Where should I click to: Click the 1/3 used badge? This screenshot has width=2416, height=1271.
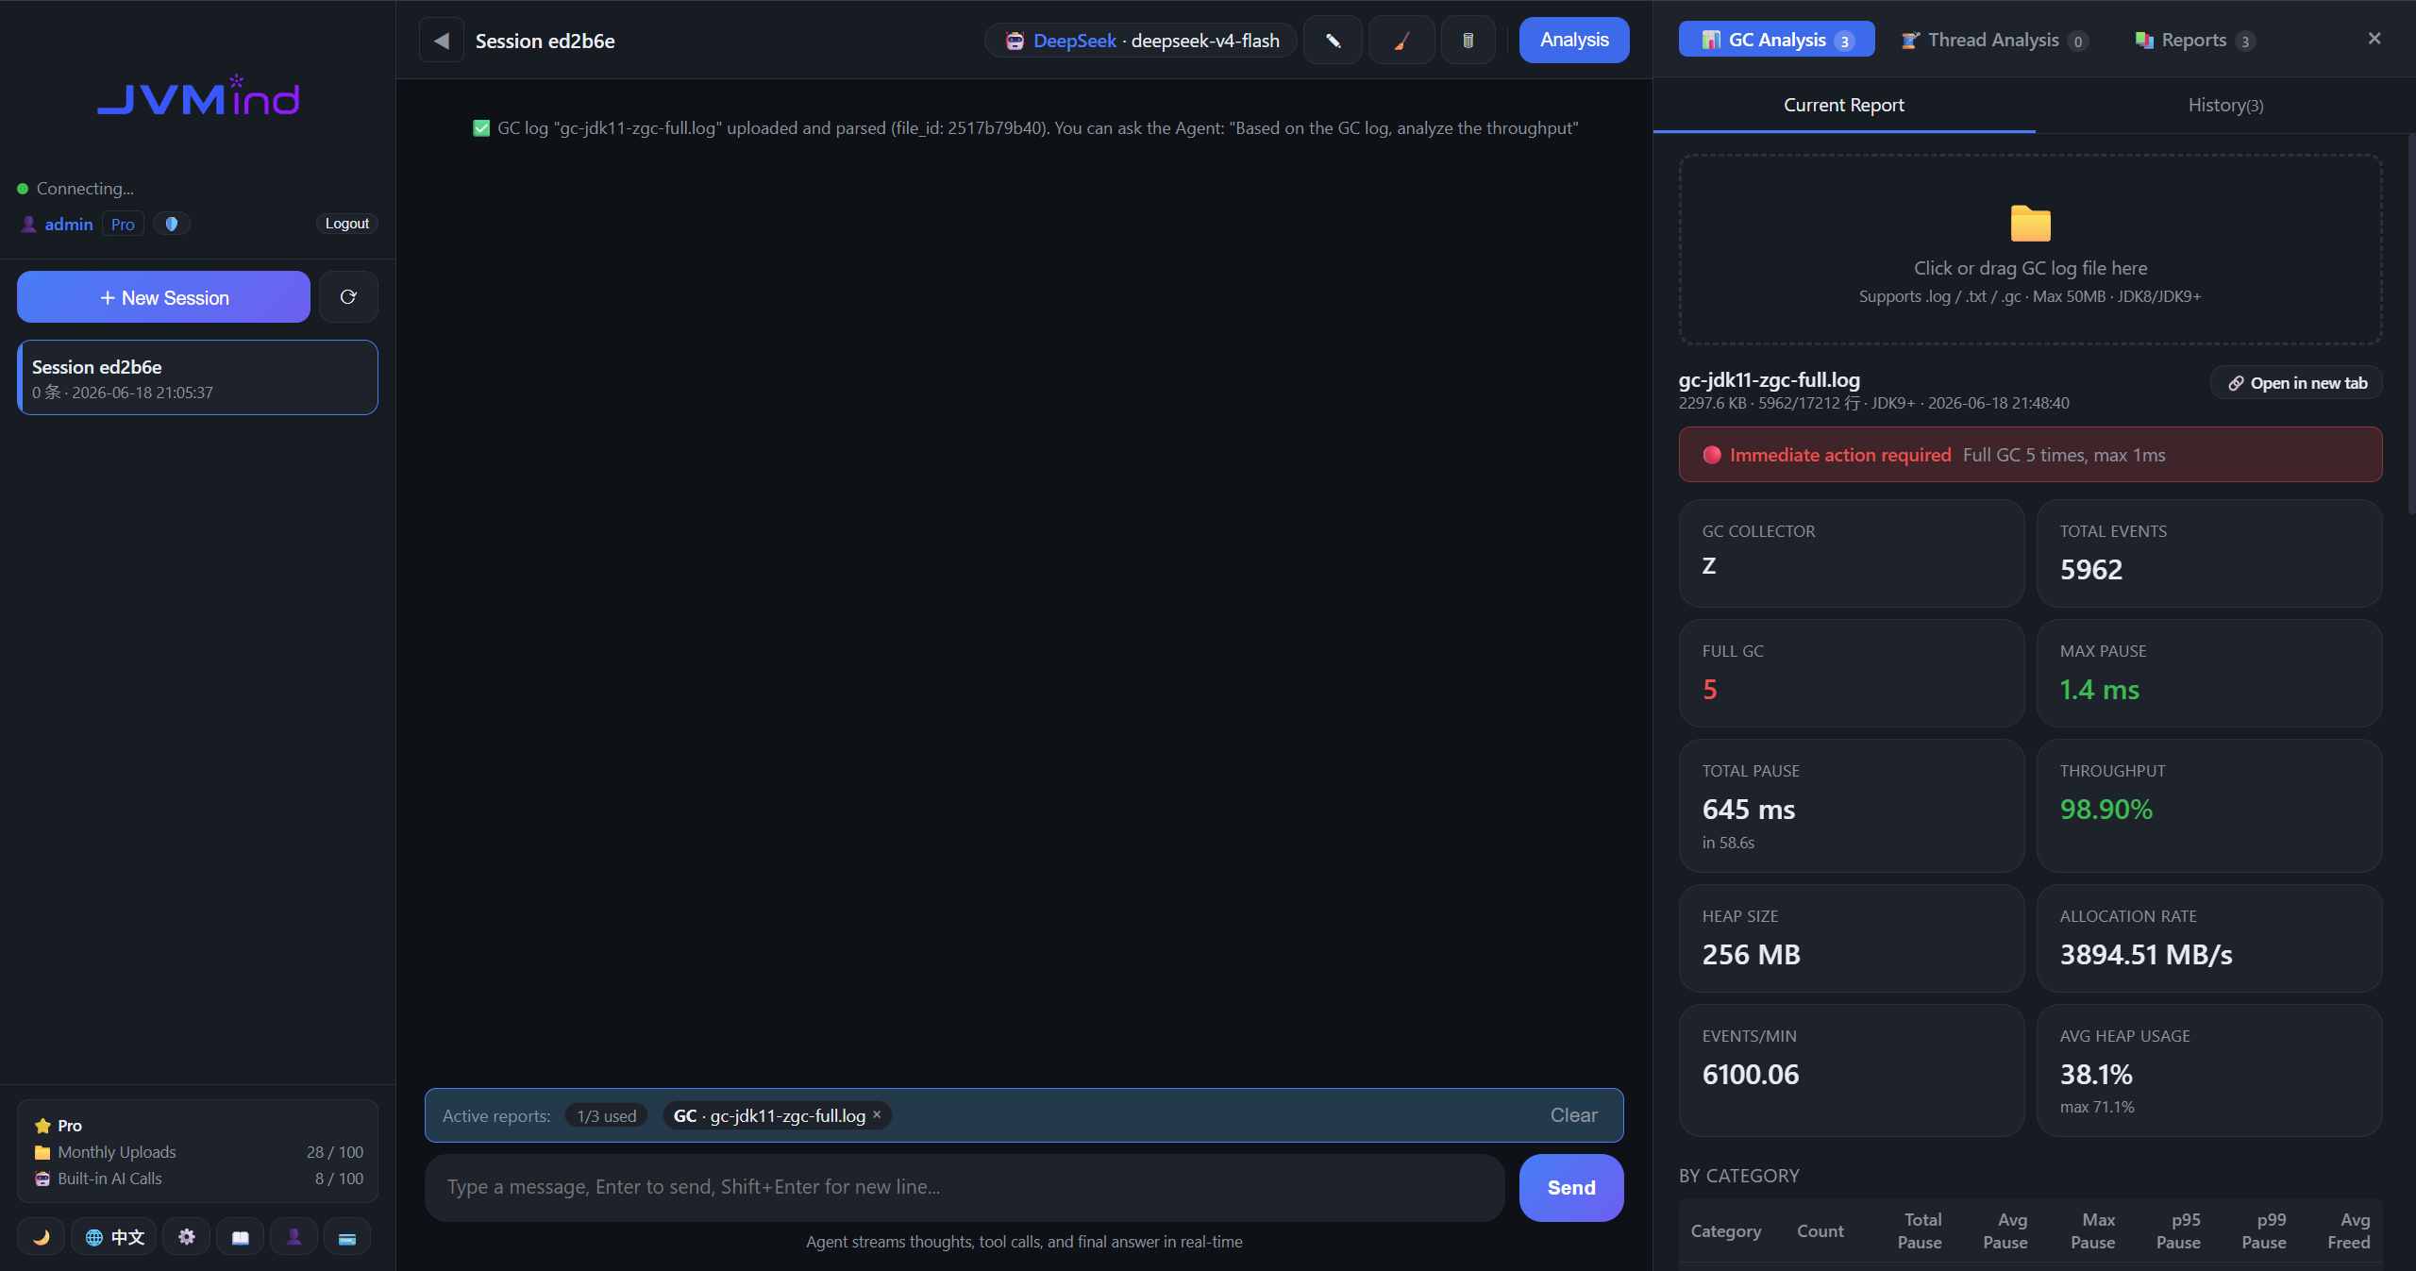coord(606,1115)
